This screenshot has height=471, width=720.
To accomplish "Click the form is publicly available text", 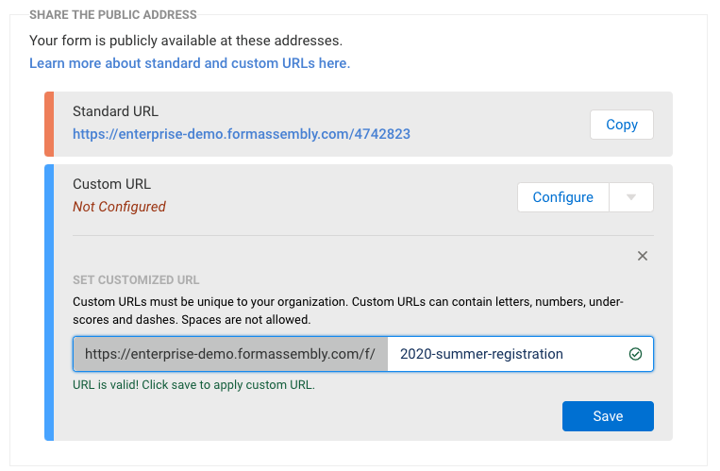I will click(x=185, y=41).
